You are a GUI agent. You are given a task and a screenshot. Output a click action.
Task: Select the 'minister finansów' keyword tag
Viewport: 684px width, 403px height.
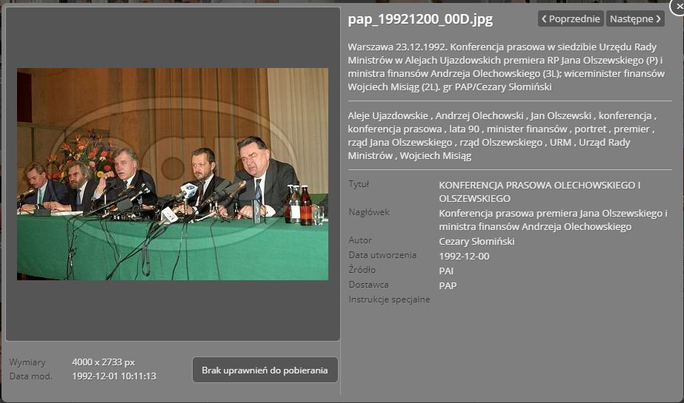coord(527,129)
